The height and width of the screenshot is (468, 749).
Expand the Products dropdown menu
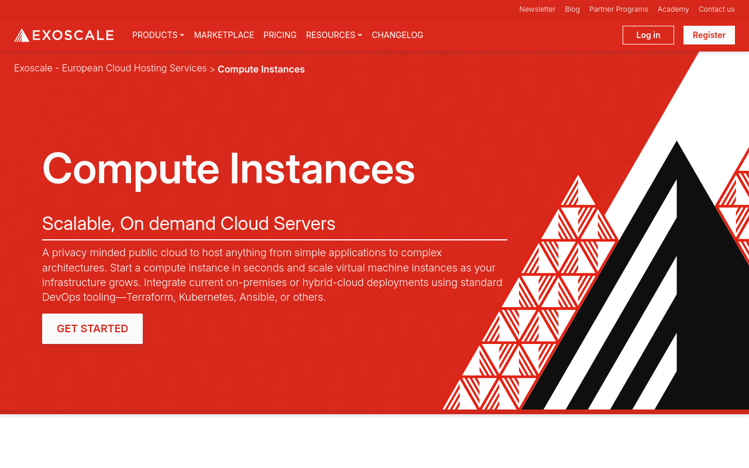[x=158, y=35]
